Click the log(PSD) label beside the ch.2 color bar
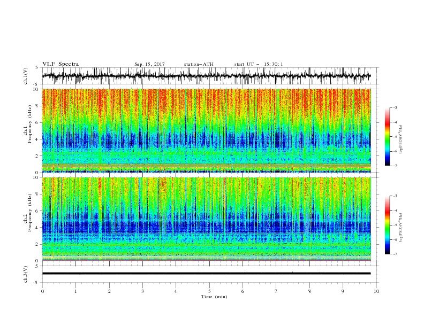 [x=401, y=228]
